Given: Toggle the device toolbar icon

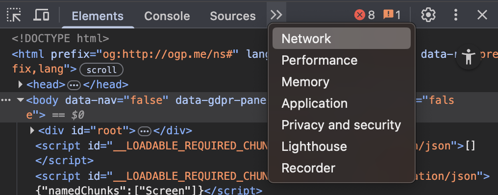Looking at the screenshot, I should pyautogui.click(x=41, y=15).
